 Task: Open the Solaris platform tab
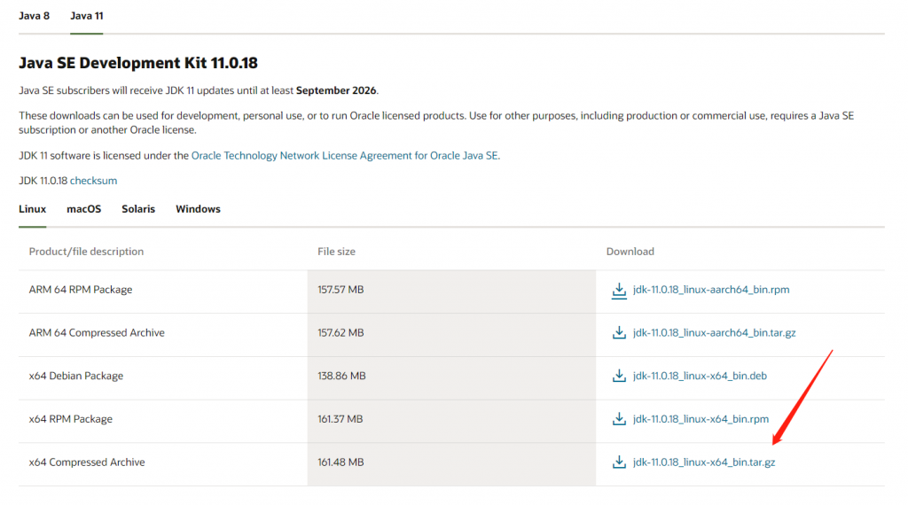click(x=138, y=209)
